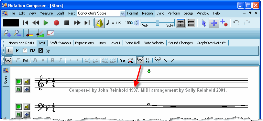The height and width of the screenshot is (121, 263).
Task: Click the volume slider handle
Action: coord(157,23)
